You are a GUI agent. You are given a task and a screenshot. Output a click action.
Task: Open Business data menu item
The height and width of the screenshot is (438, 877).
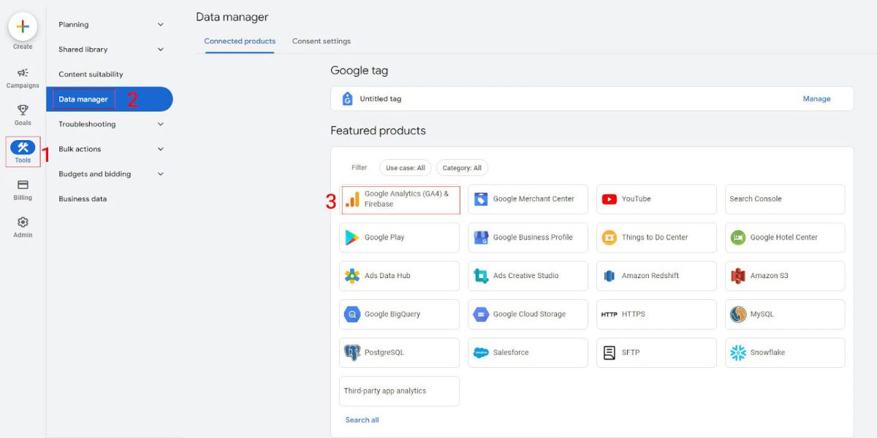click(83, 199)
